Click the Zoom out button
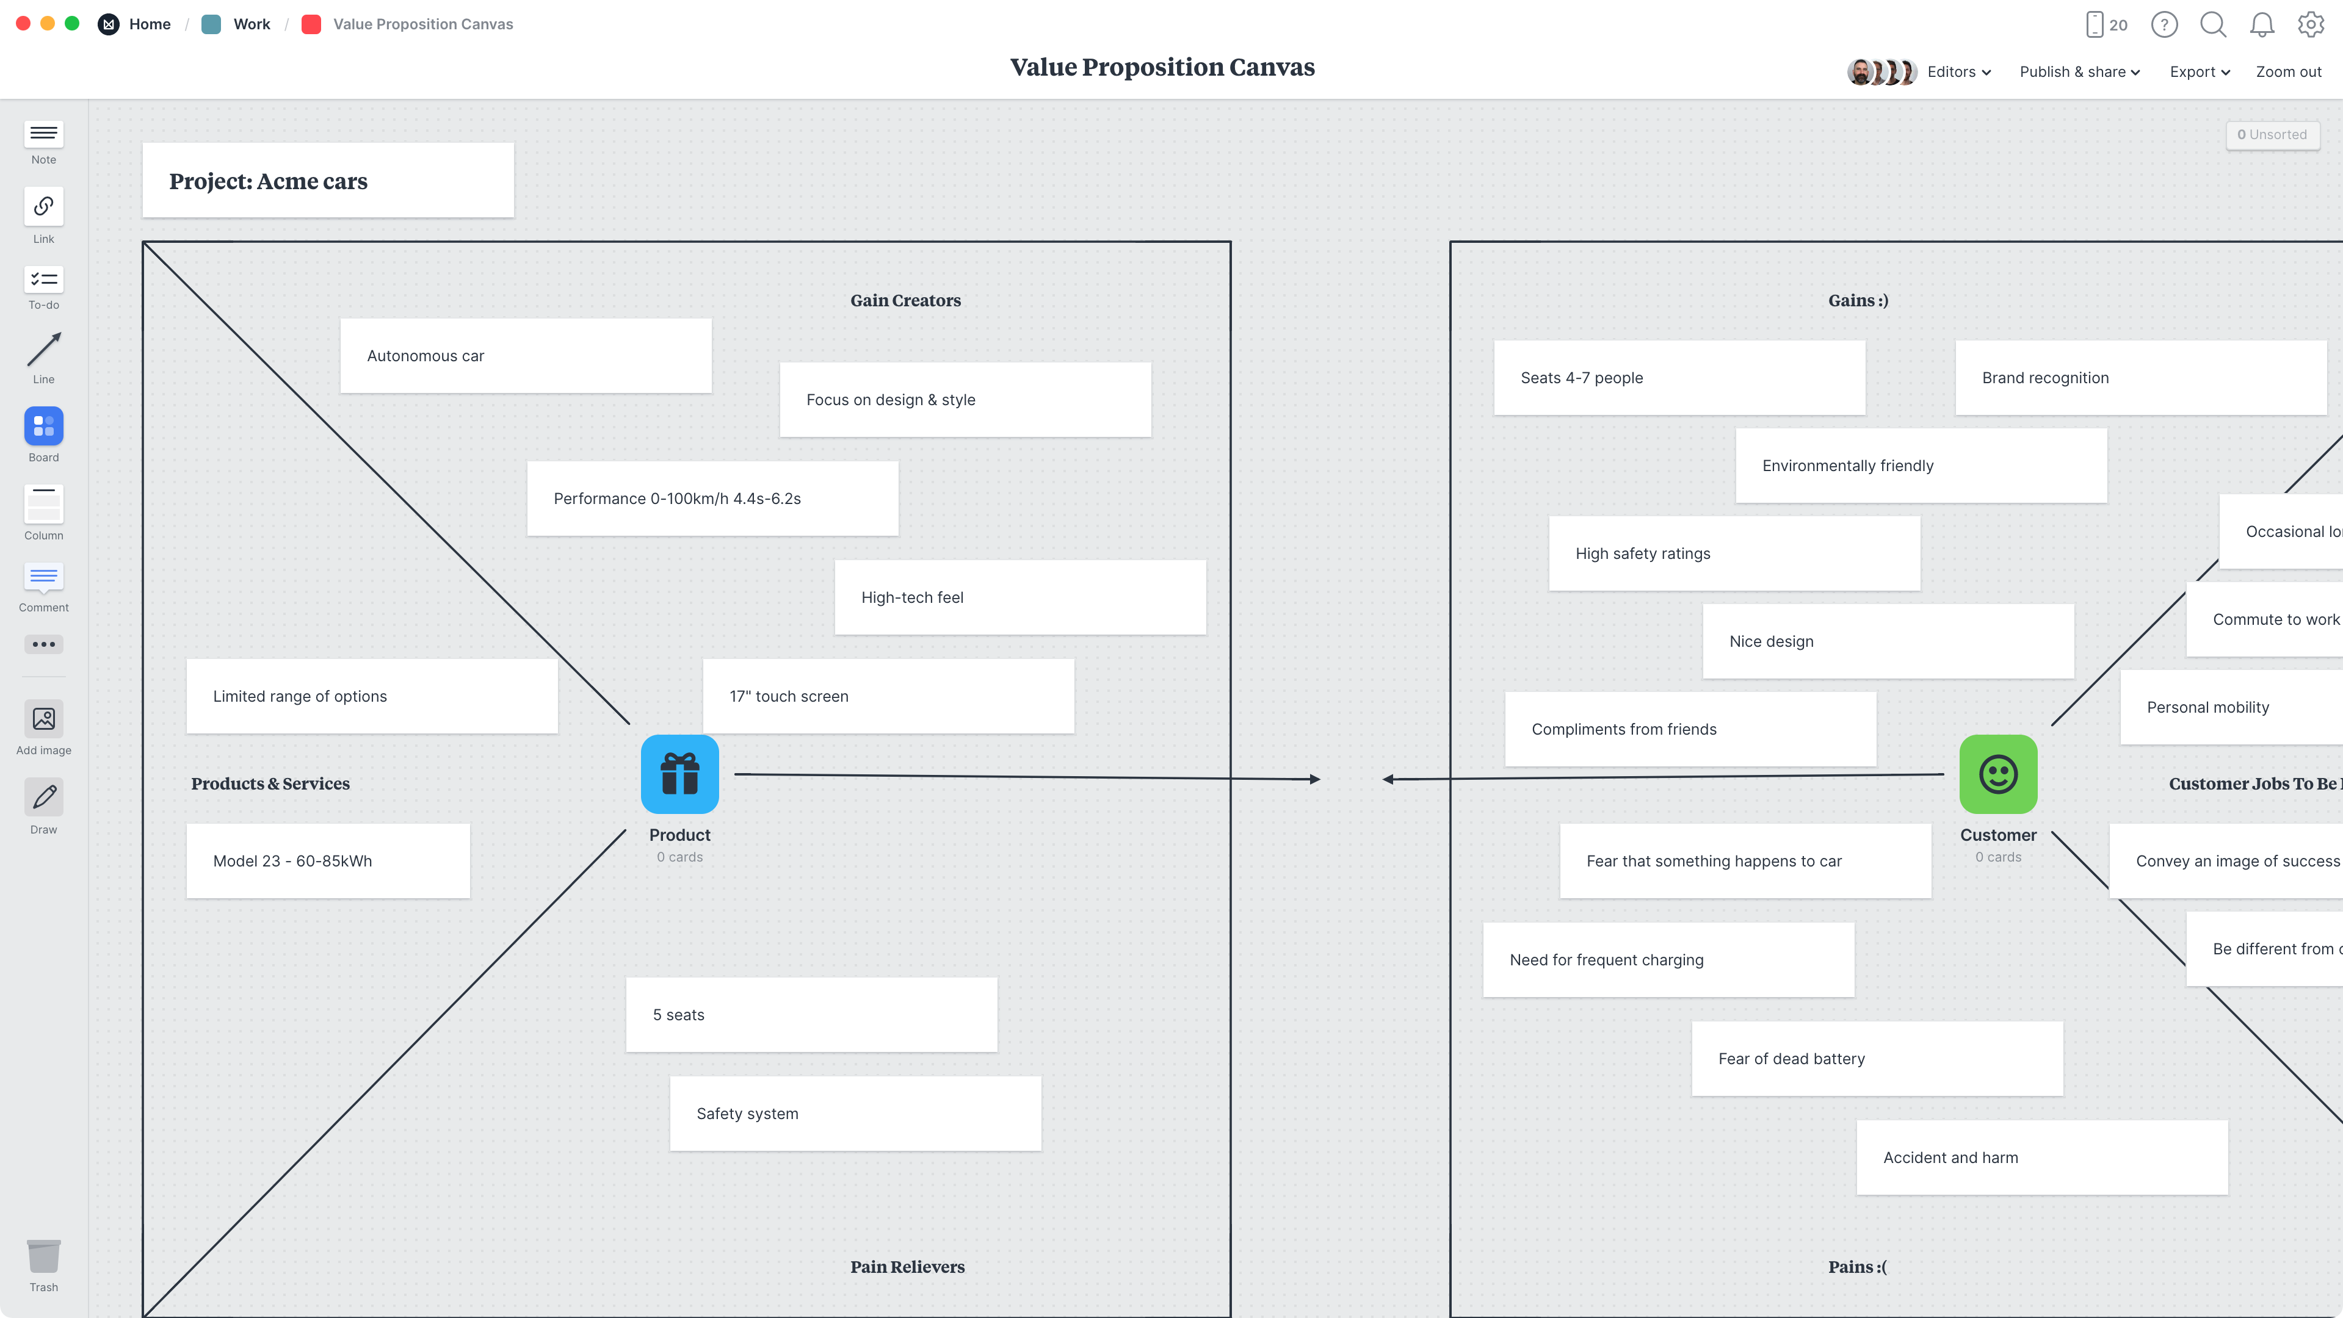The image size is (2343, 1318). 2288,71
